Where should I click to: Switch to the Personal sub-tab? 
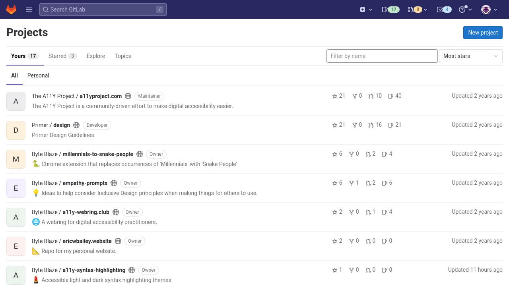[x=38, y=75]
